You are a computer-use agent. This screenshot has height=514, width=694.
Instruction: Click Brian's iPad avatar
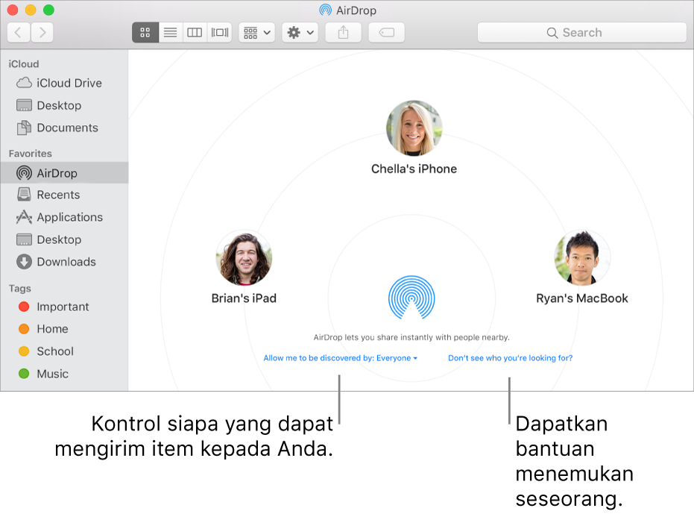[244, 257]
